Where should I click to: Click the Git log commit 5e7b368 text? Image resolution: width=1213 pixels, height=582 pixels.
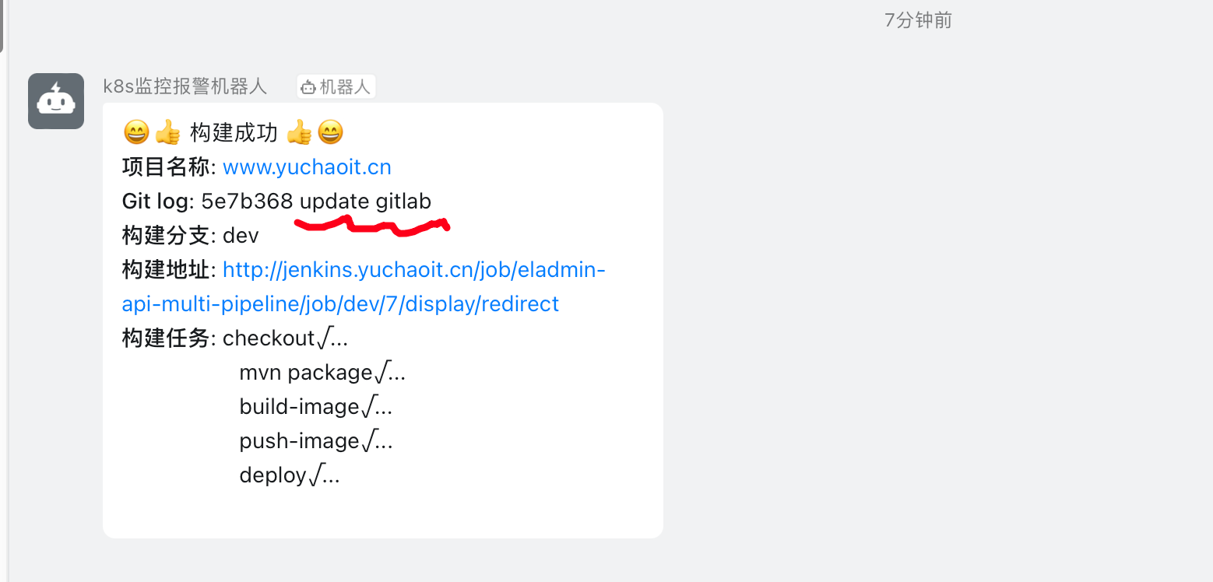click(247, 202)
